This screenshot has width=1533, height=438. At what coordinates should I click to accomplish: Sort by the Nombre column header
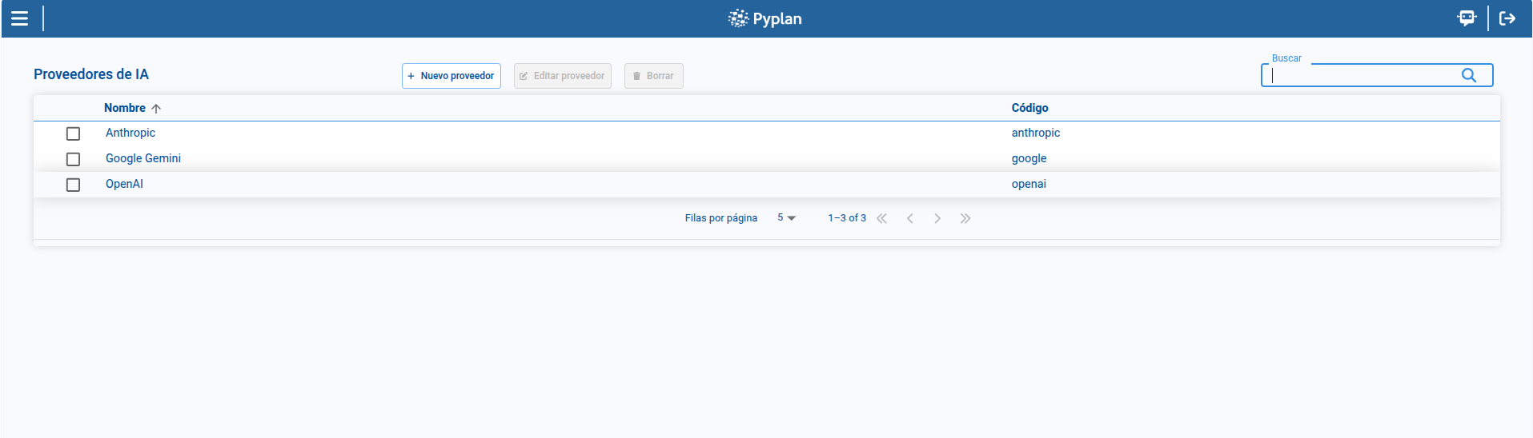125,108
